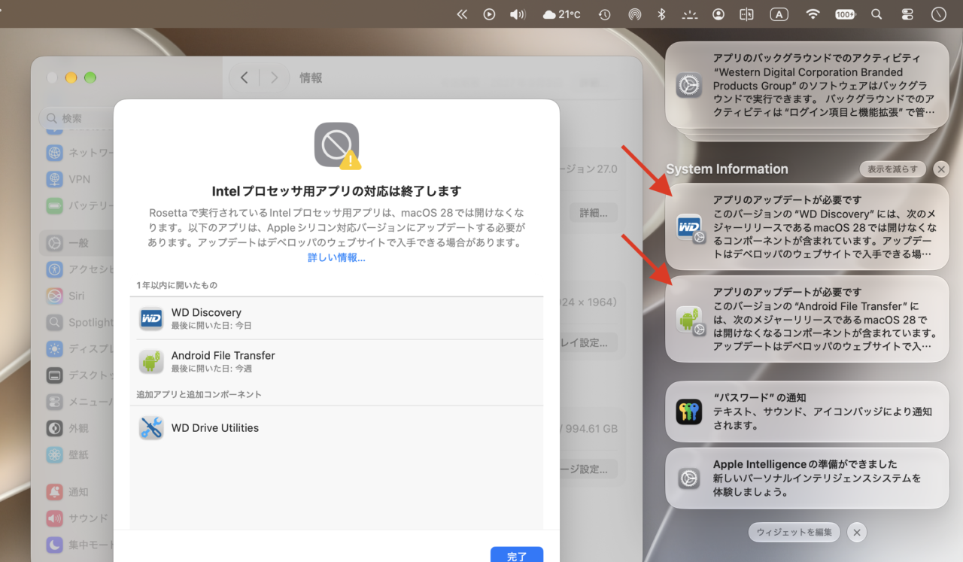Image resolution: width=963 pixels, height=562 pixels.
Task: Click the 詳細... button in Settings
Action: [593, 213]
